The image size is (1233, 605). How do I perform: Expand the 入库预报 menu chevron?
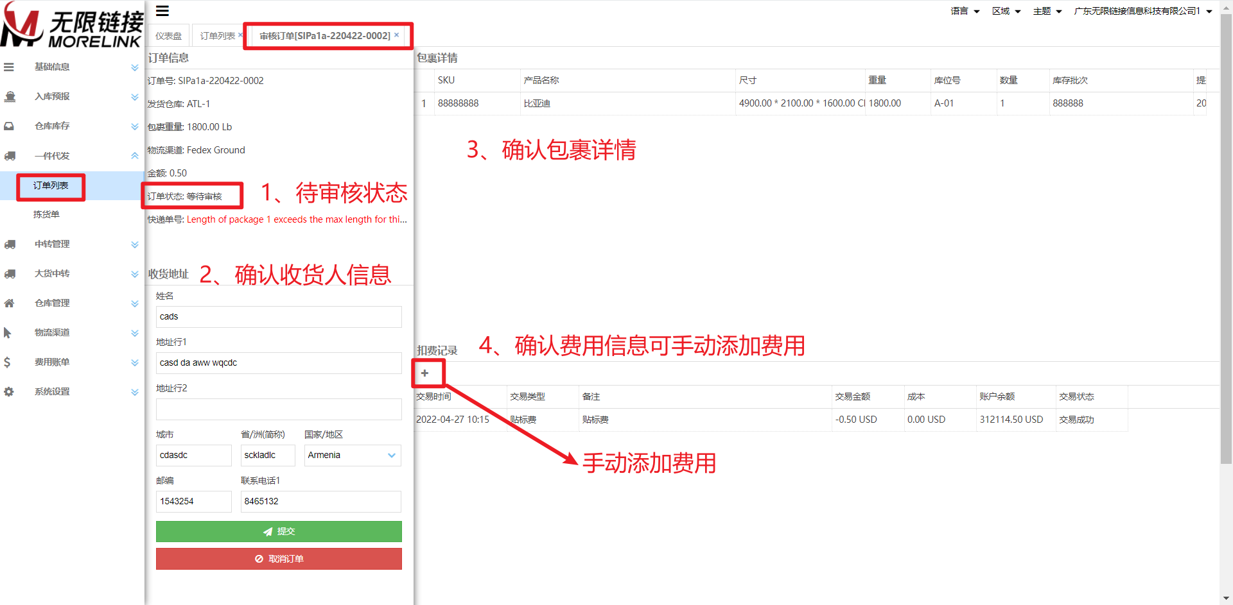pos(135,97)
